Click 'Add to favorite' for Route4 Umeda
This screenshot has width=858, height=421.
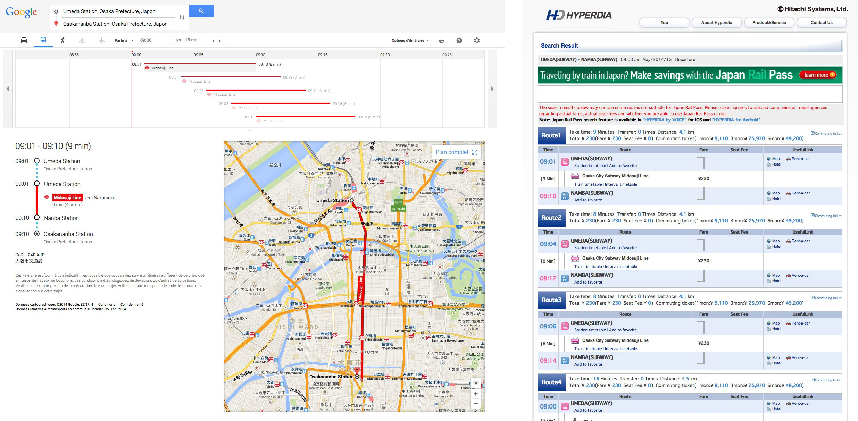(588, 410)
